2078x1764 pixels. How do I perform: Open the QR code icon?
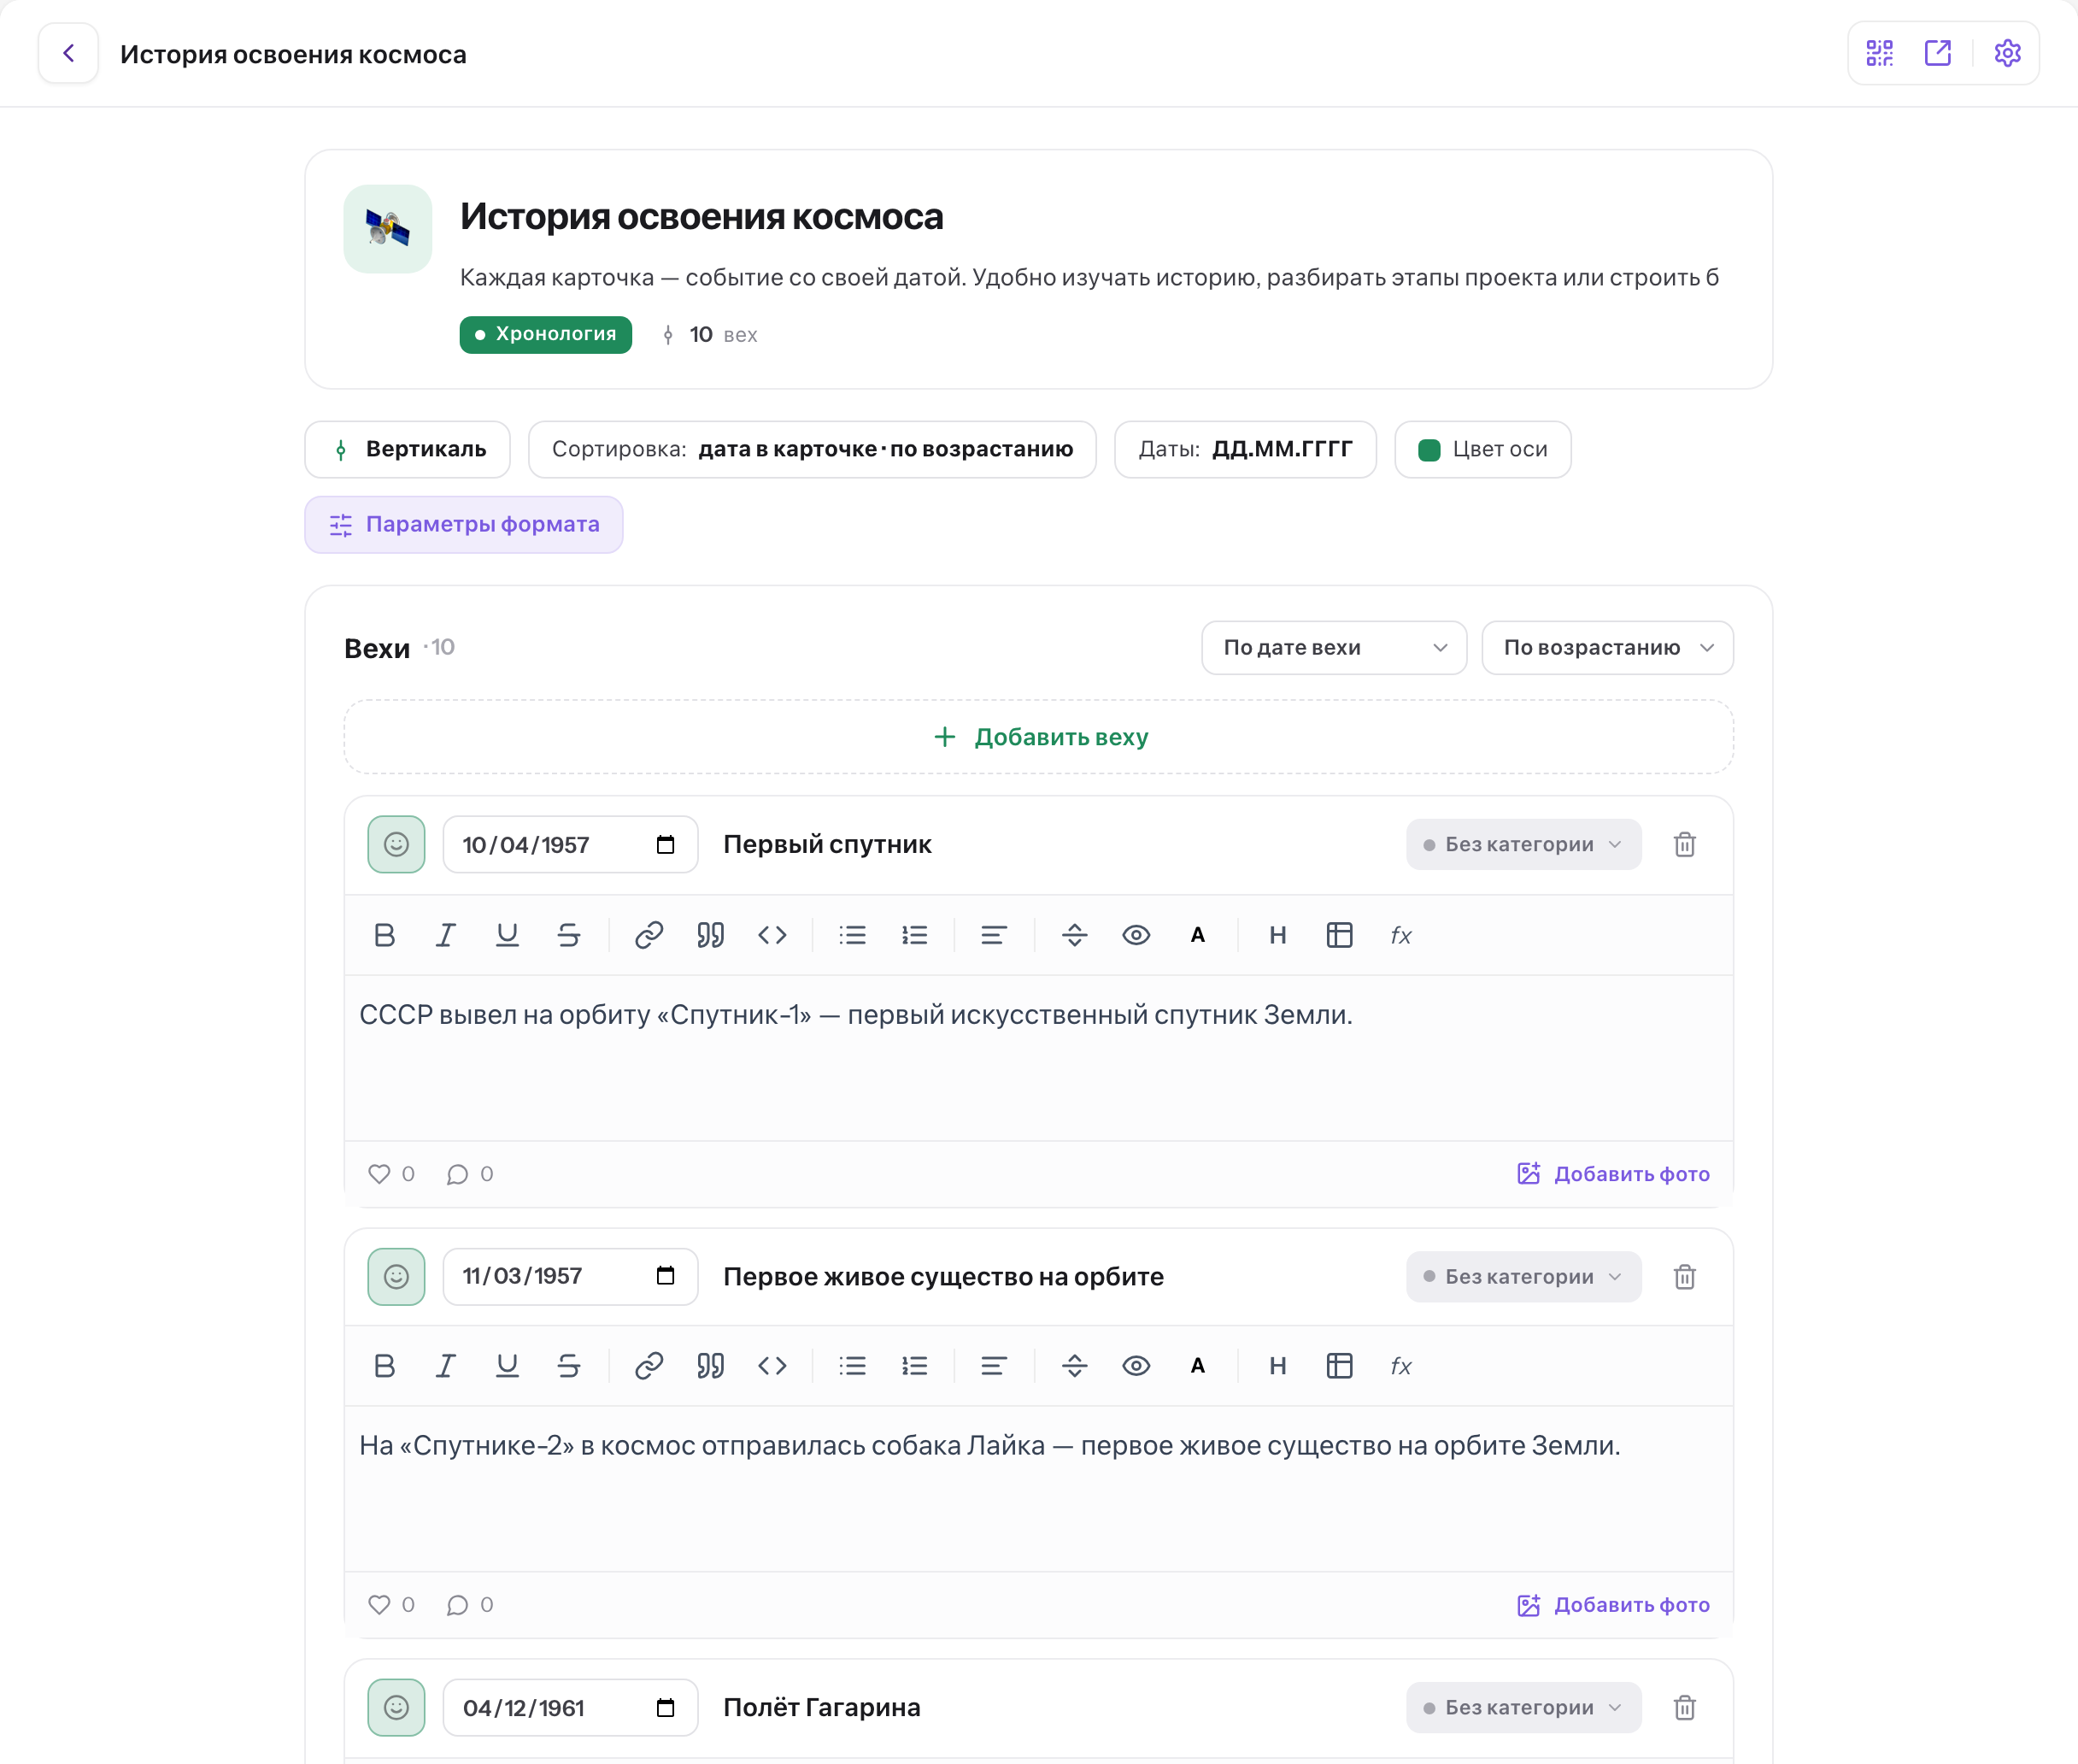[1879, 53]
